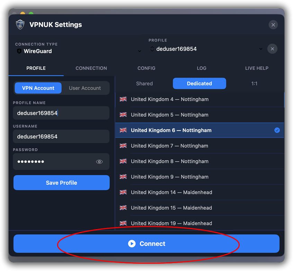
Task: Open the LIVE HELP tab
Action: pyautogui.click(x=257, y=69)
